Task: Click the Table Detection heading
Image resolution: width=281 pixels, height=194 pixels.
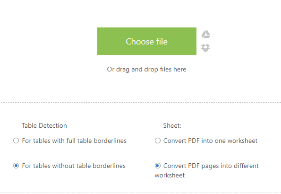Action: point(44,125)
